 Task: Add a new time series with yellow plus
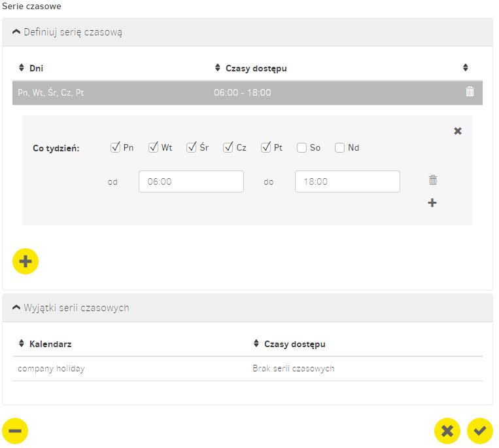(x=26, y=261)
